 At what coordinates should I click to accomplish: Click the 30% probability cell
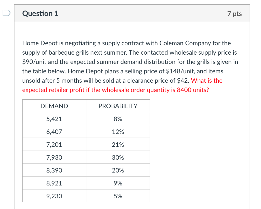point(118,157)
